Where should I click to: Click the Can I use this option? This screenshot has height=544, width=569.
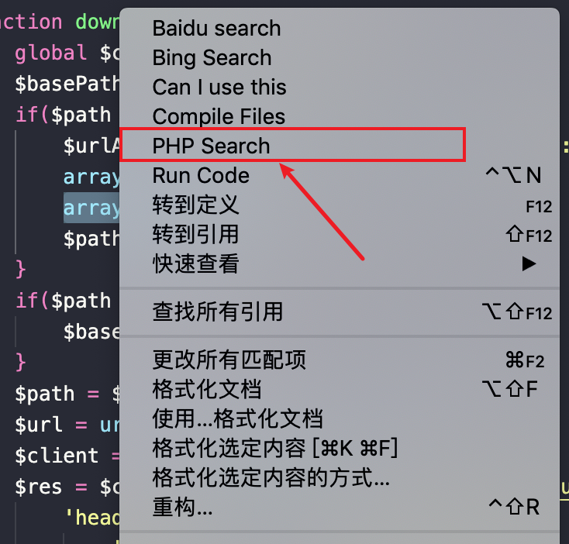[x=340, y=87]
